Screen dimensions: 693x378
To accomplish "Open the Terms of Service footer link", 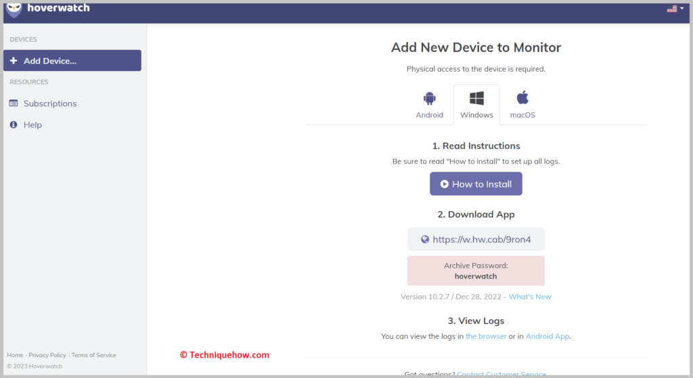I will click(x=93, y=355).
